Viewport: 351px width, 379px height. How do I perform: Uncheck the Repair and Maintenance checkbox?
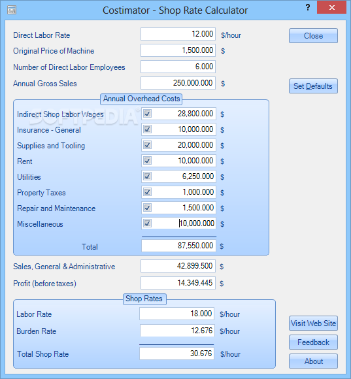(x=147, y=208)
